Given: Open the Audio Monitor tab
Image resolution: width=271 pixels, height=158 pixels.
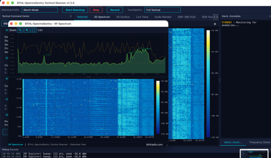Looking at the screenshot, I should click(x=163, y=17).
